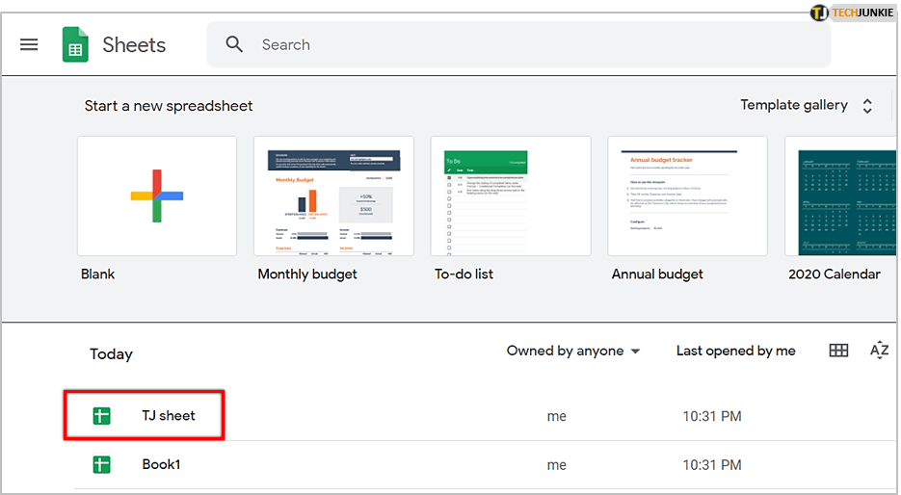901x495 pixels.
Task: Click the search magnifying glass icon
Action: pos(234,44)
